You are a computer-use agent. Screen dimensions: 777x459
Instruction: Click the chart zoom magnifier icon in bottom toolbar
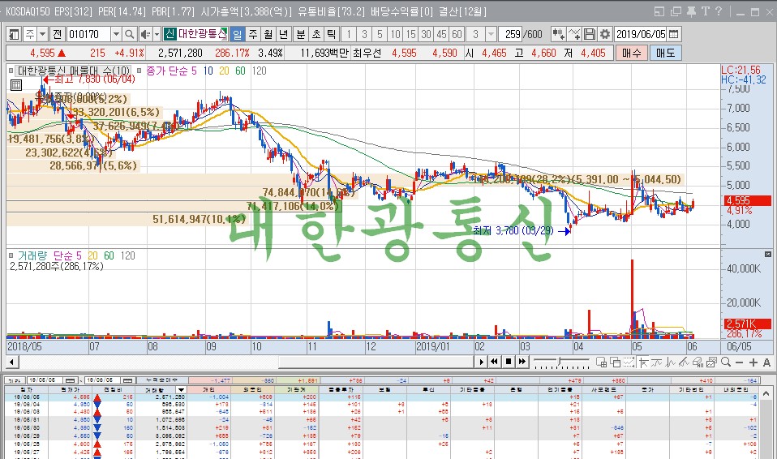(725, 362)
